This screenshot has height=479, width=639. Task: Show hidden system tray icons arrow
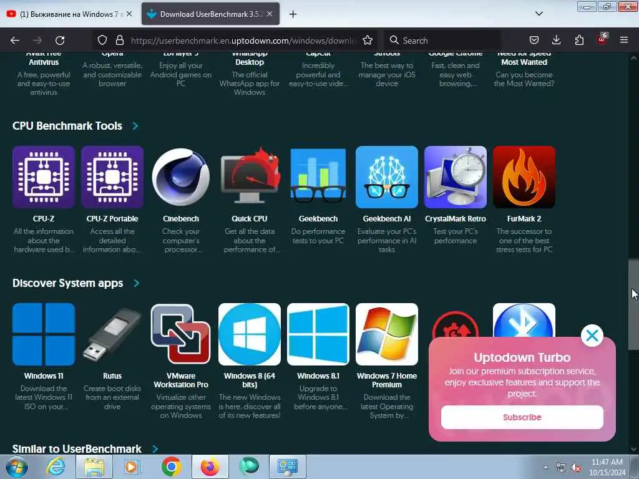(545, 467)
